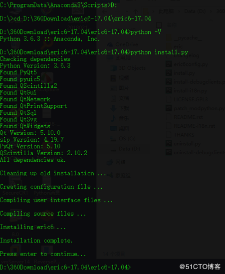Open the README.rst file

[188, 117]
